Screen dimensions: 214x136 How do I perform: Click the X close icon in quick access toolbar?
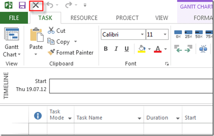pos(36,5)
